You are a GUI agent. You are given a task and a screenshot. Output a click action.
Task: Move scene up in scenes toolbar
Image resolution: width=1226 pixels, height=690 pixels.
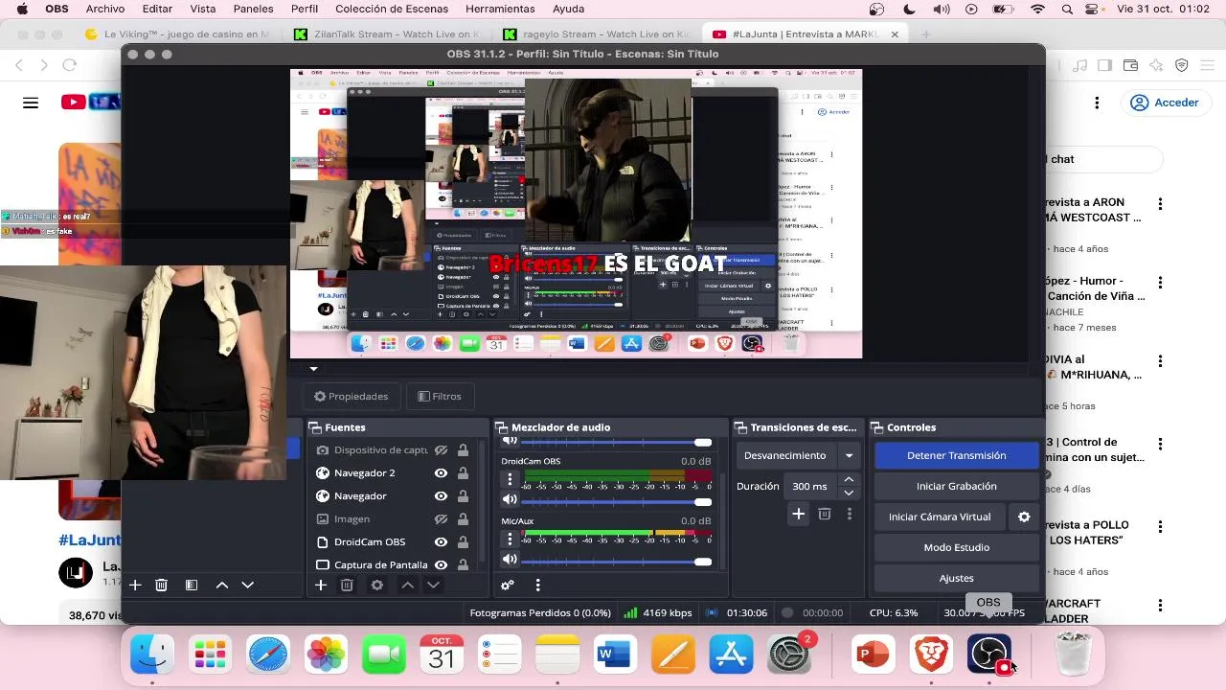pyautogui.click(x=221, y=585)
